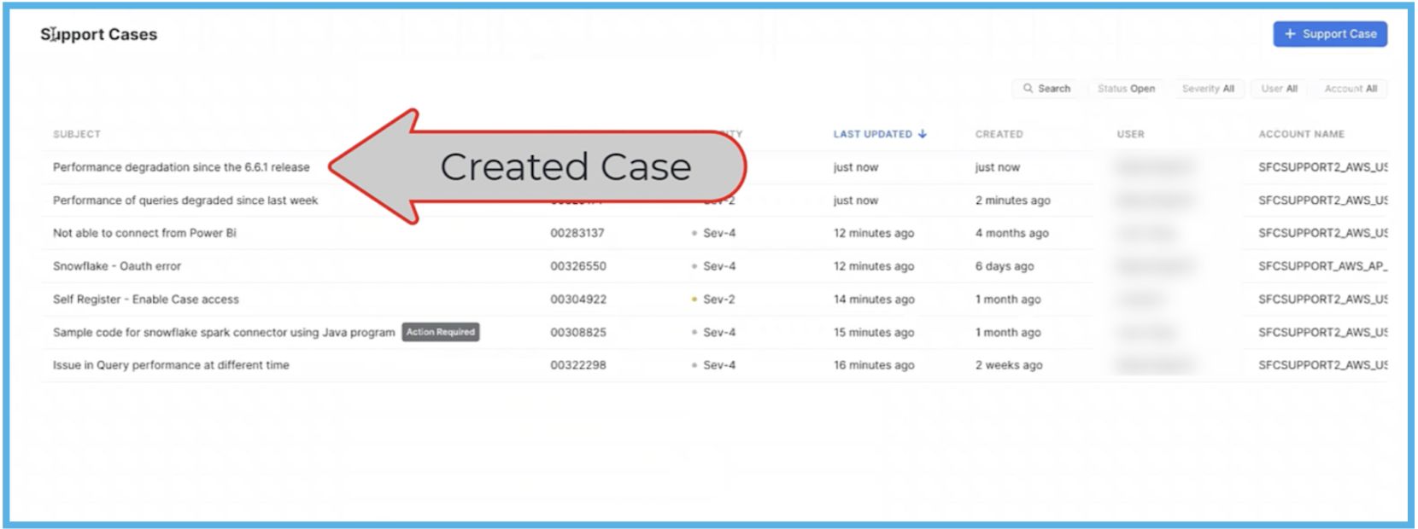Open case 'Snowflake - Oauth error'
Viewport: 1418px width, 529px height.
(117, 266)
